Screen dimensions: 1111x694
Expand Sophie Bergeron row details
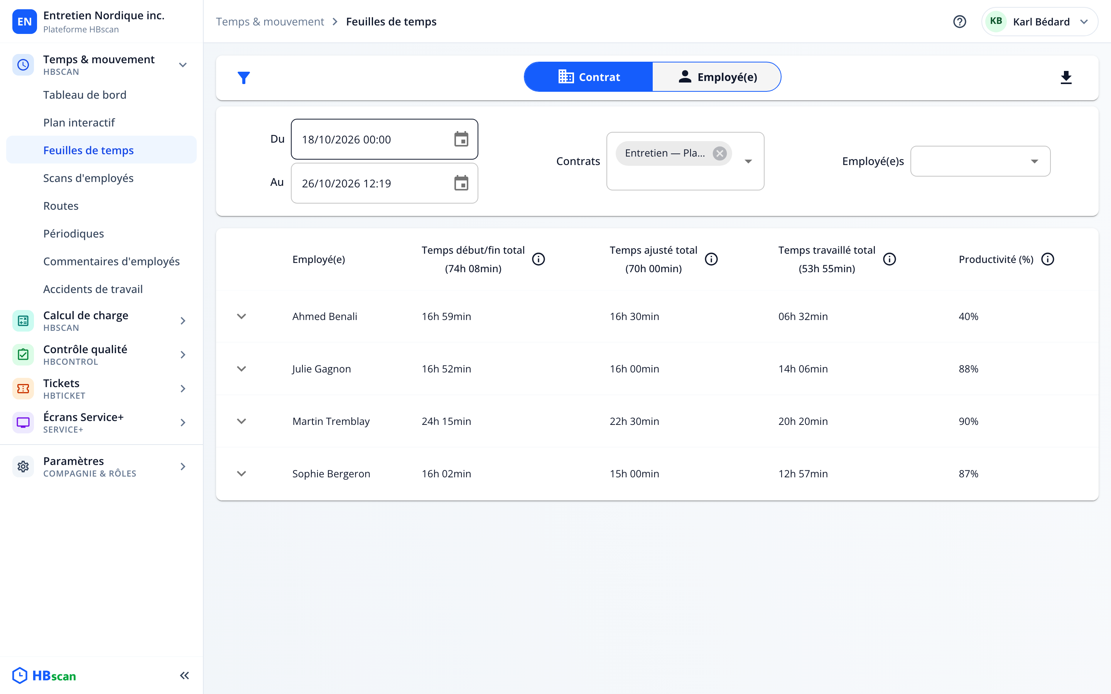(241, 473)
